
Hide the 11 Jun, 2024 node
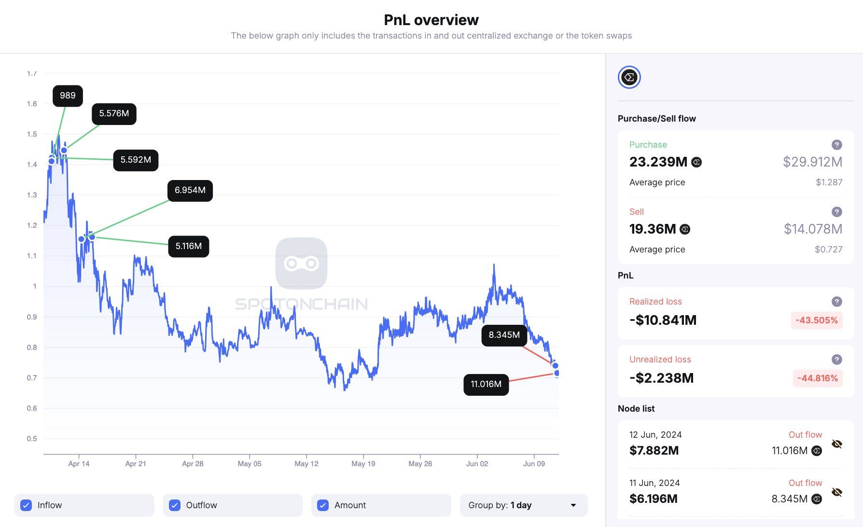pos(837,492)
